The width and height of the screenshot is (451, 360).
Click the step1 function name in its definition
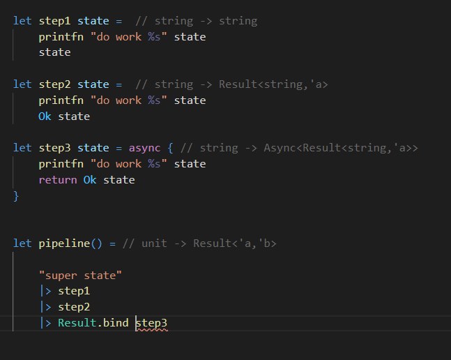click(x=54, y=22)
